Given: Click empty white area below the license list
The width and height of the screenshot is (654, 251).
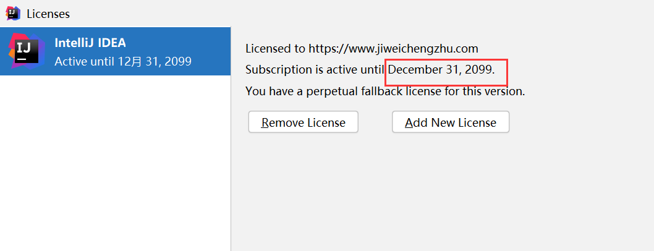Looking at the screenshot, I should [115, 163].
